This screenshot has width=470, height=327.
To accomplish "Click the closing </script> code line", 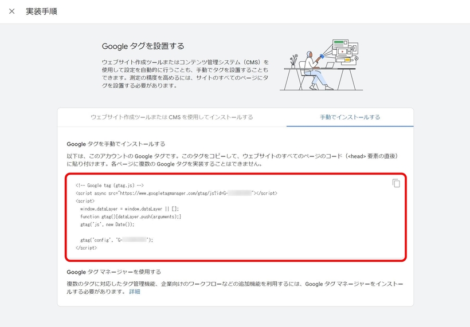I will click(87, 248).
